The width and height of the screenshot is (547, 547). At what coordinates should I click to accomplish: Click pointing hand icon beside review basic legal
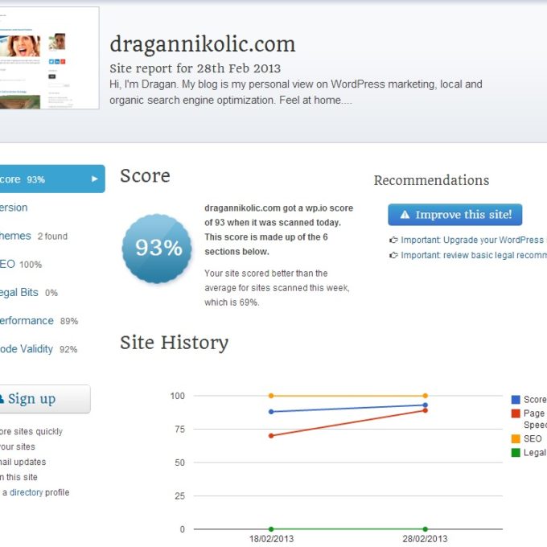click(393, 255)
